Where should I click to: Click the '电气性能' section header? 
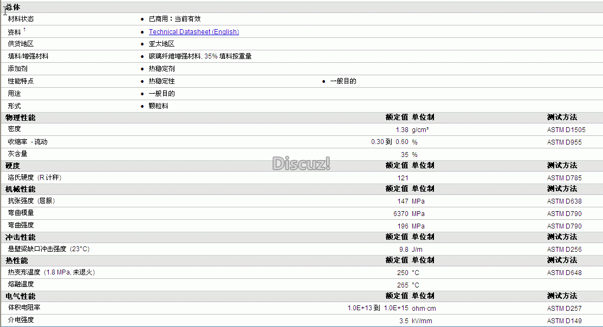pyautogui.click(x=21, y=296)
